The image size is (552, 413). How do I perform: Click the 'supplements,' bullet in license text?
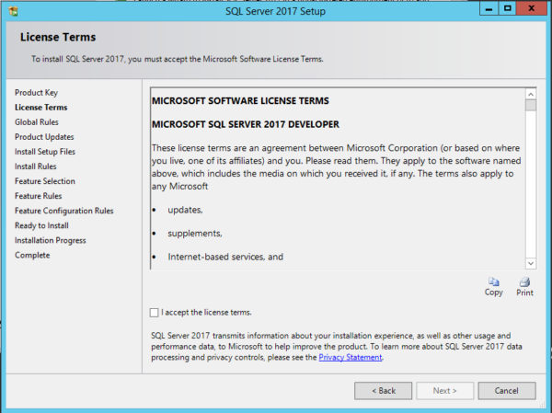(195, 234)
